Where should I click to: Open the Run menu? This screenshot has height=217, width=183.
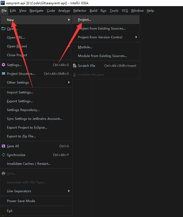pyautogui.click(x=103, y=11)
